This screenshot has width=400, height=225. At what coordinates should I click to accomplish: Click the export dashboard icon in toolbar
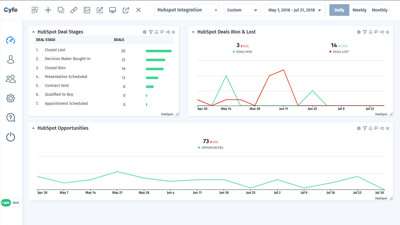pos(126,10)
